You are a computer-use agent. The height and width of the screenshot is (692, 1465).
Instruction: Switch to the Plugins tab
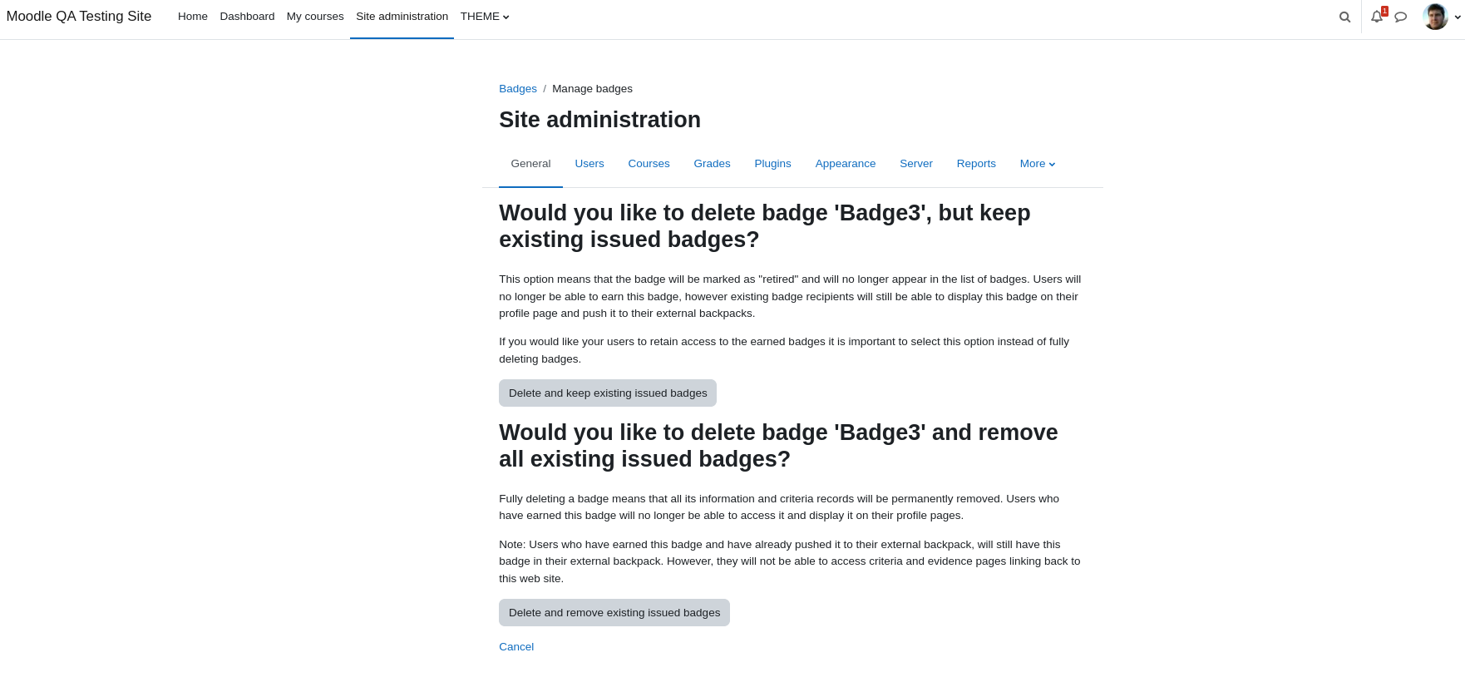[x=772, y=164]
